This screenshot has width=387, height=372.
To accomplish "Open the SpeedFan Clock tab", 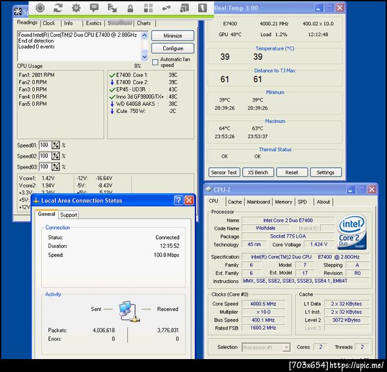I will coord(49,23).
